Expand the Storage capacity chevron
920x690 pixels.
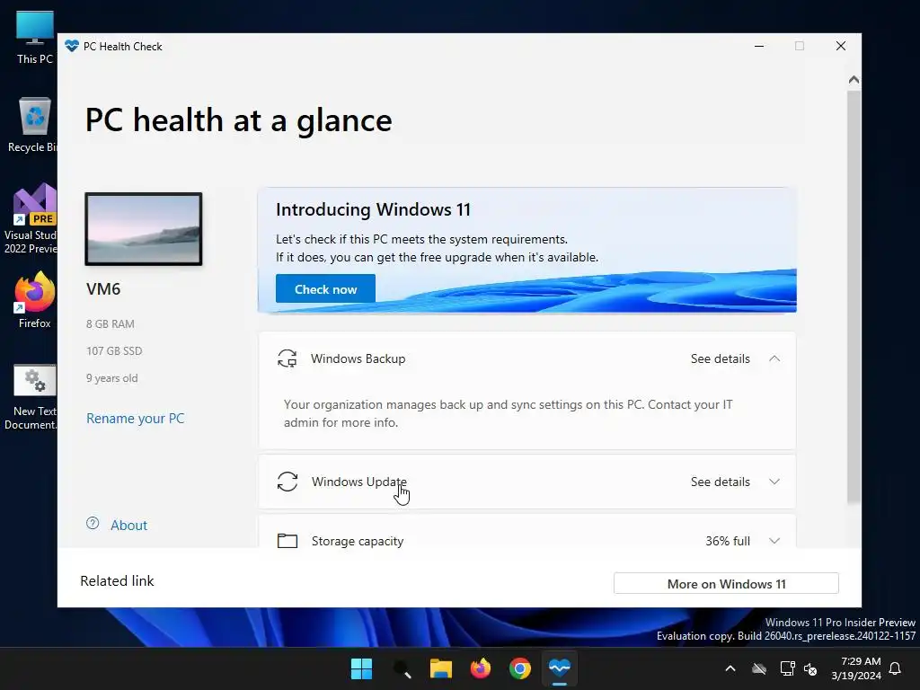[774, 541]
